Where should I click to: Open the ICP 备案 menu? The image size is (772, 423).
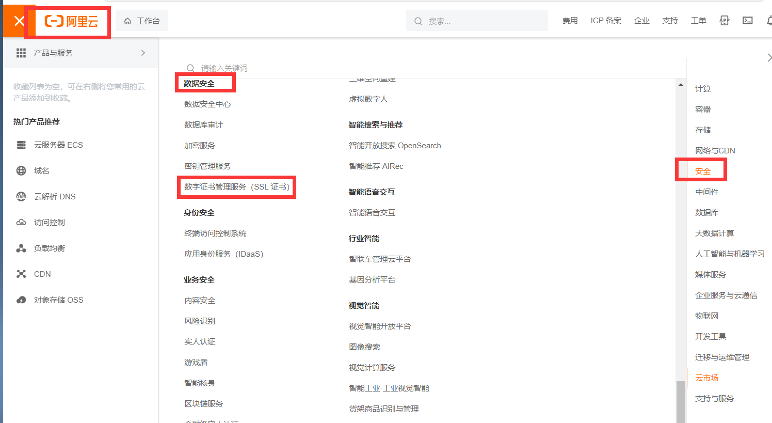[606, 21]
